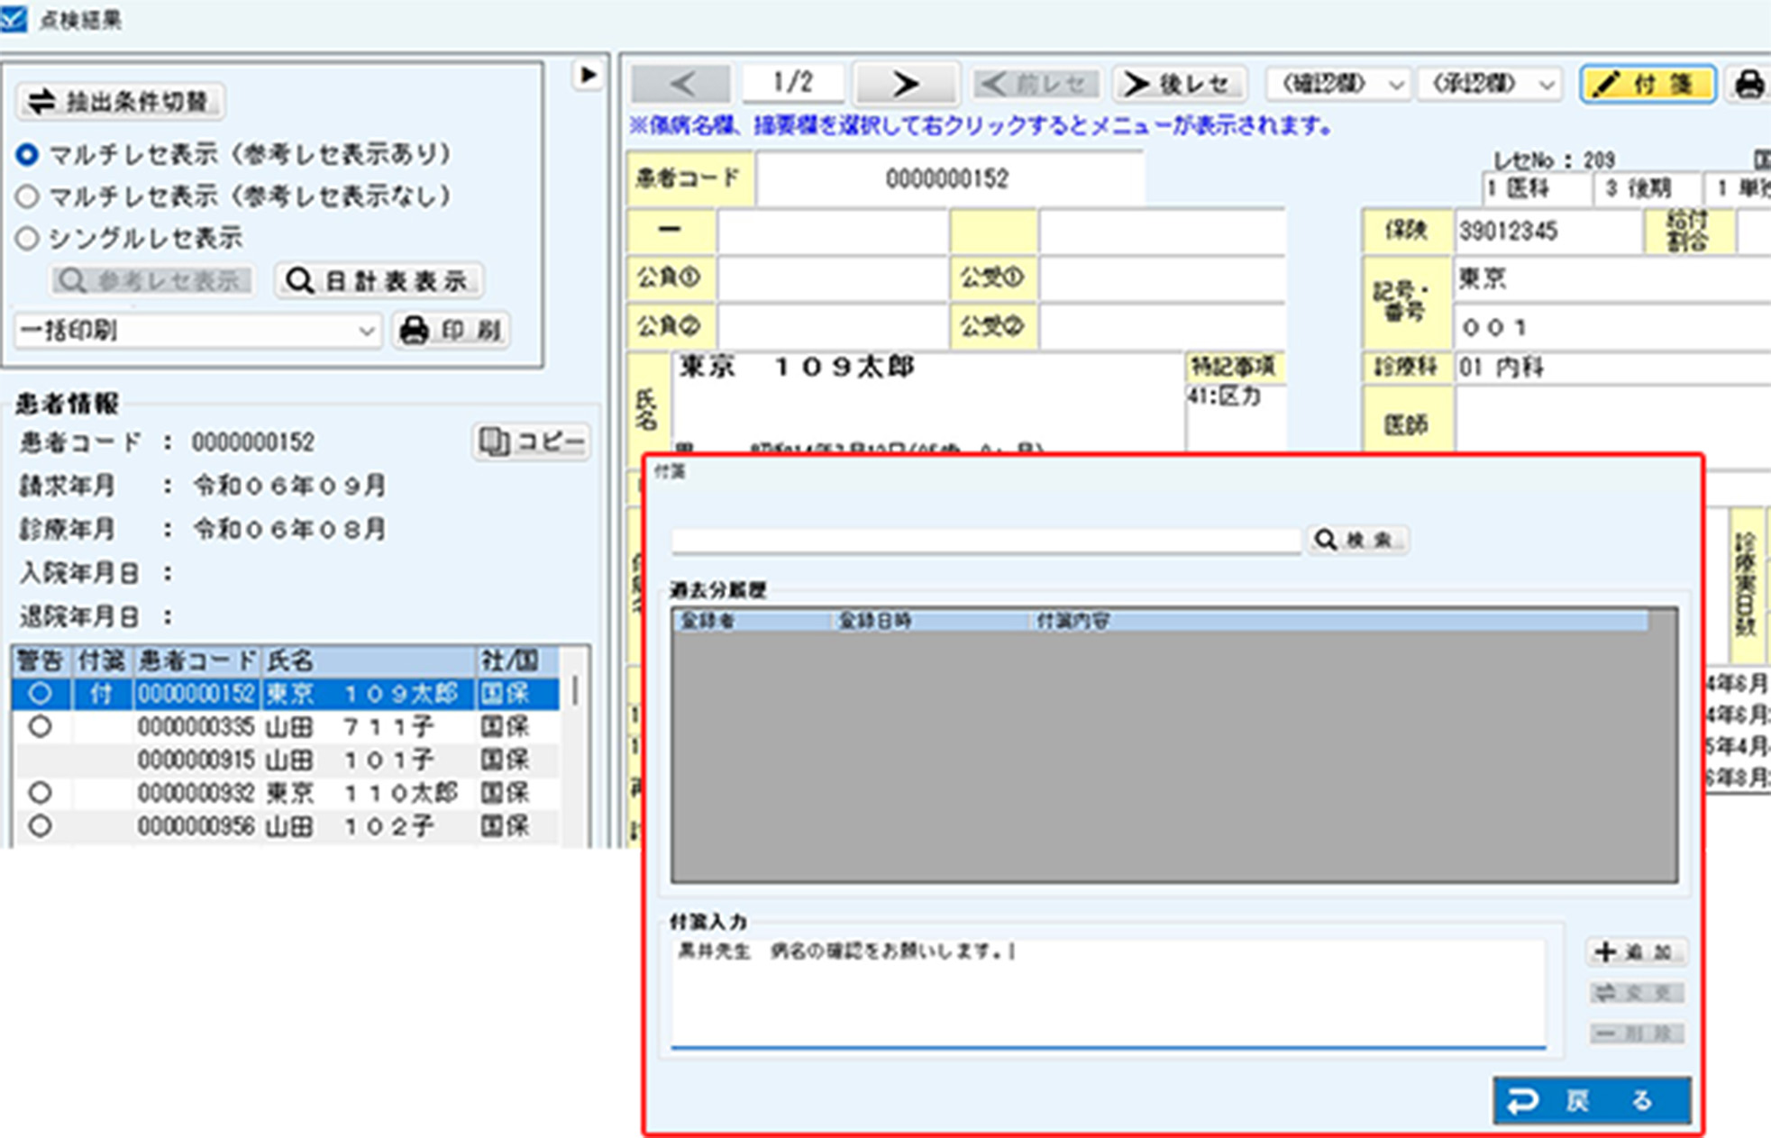The height and width of the screenshot is (1138, 1771).
Task: Jump to 後レセ next receipt
Action: tap(1180, 84)
